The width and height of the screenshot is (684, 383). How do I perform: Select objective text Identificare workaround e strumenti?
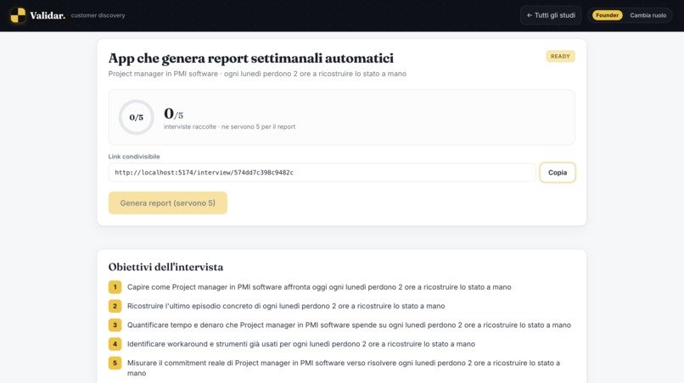tap(301, 344)
